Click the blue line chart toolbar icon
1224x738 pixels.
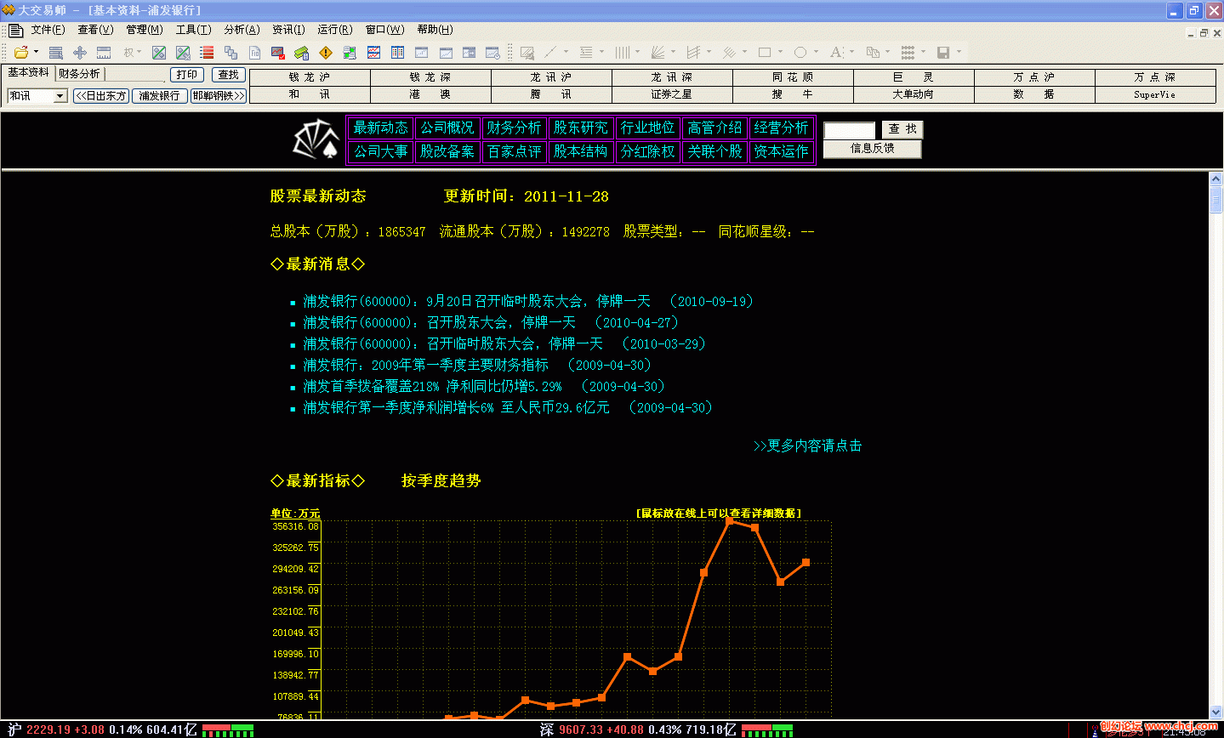(373, 53)
